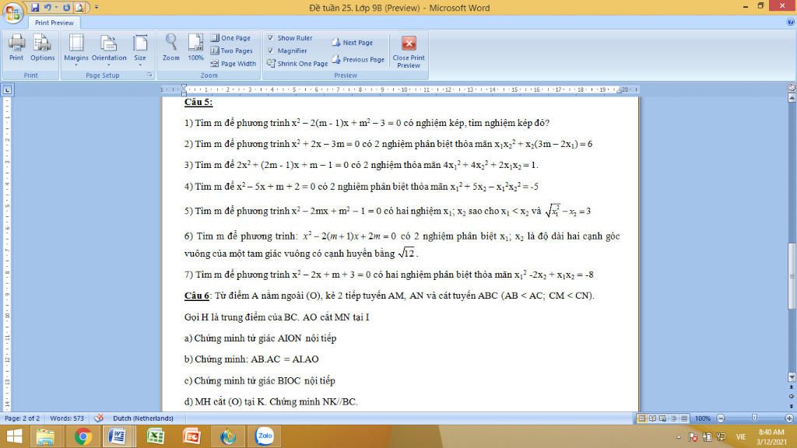Toggle the Show Ruler checkbox

[x=270, y=37]
